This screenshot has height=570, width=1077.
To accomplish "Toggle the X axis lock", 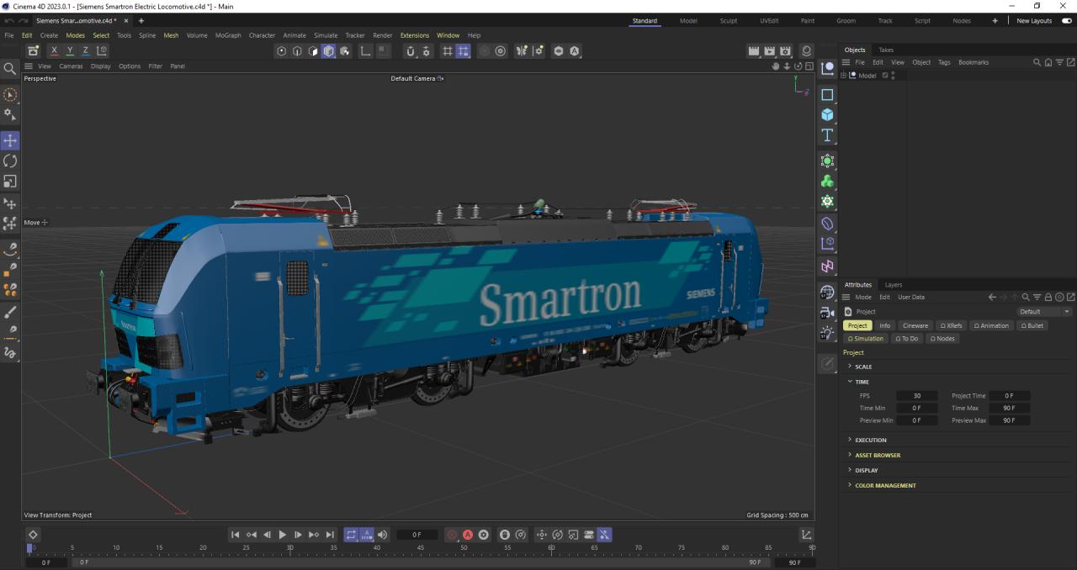I will 54,51.
